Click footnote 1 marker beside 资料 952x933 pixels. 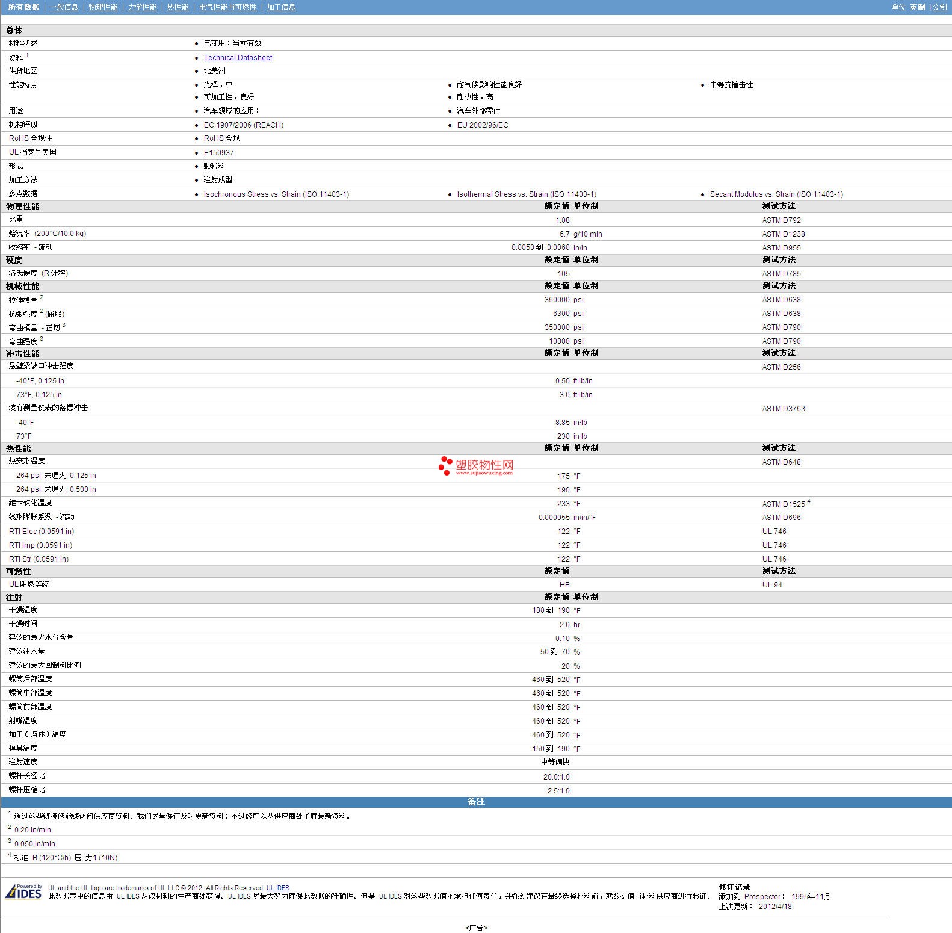pos(27,55)
